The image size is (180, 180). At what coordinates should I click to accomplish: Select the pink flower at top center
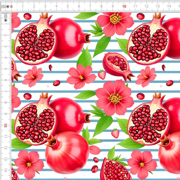pyautogui.click(x=115, y=22)
